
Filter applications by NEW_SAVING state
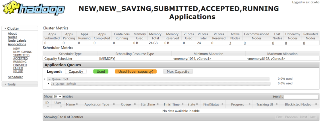(x=23, y=52)
